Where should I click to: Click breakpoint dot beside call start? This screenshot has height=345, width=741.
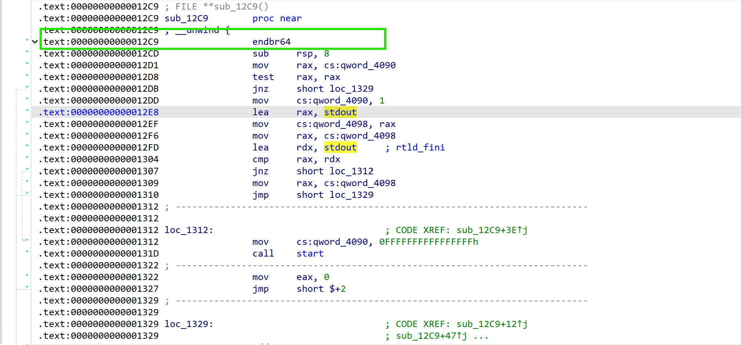pyautogui.click(x=27, y=252)
